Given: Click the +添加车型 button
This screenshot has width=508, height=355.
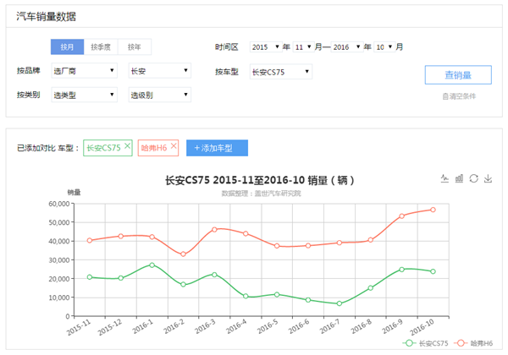Looking at the screenshot, I should click(217, 148).
